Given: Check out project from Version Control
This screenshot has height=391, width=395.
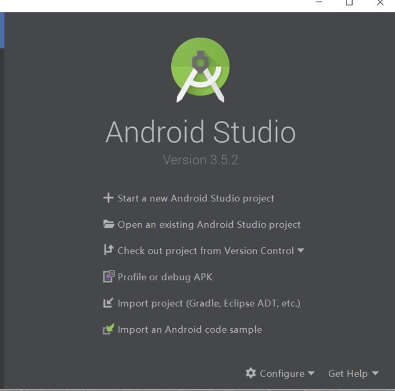Looking at the screenshot, I should click(x=205, y=251).
